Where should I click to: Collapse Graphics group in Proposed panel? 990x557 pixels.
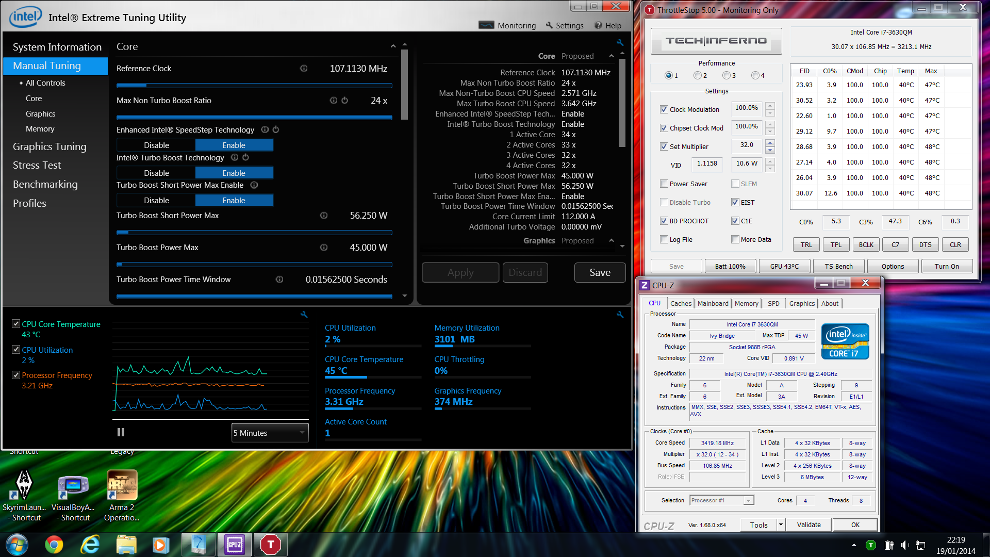(x=612, y=241)
